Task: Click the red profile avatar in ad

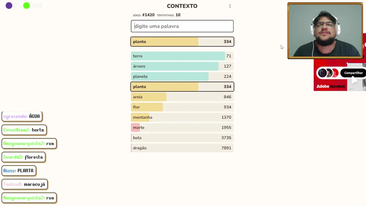Action: pyautogui.click(x=335, y=73)
